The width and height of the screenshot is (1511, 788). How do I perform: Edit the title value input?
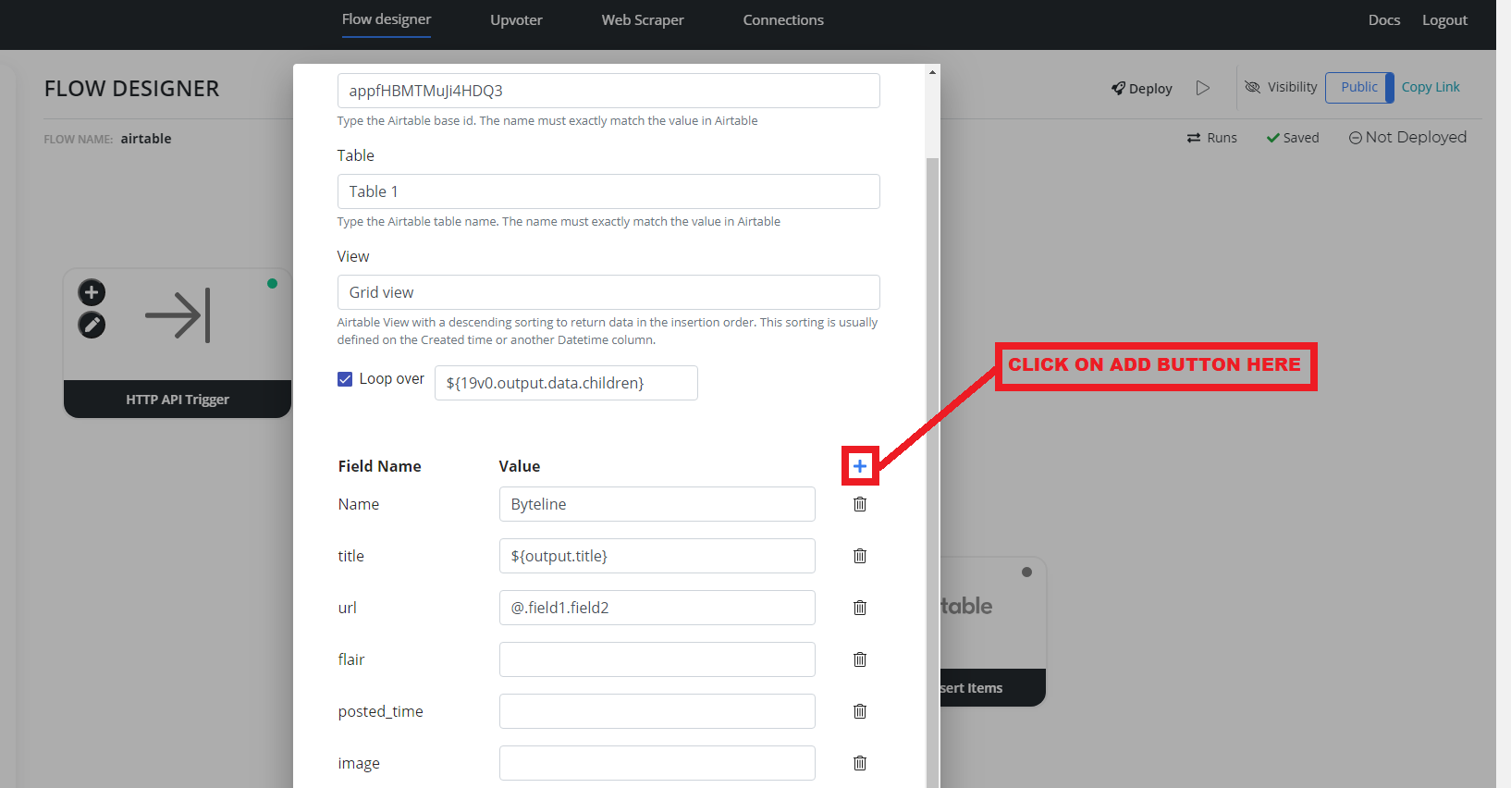(x=657, y=556)
